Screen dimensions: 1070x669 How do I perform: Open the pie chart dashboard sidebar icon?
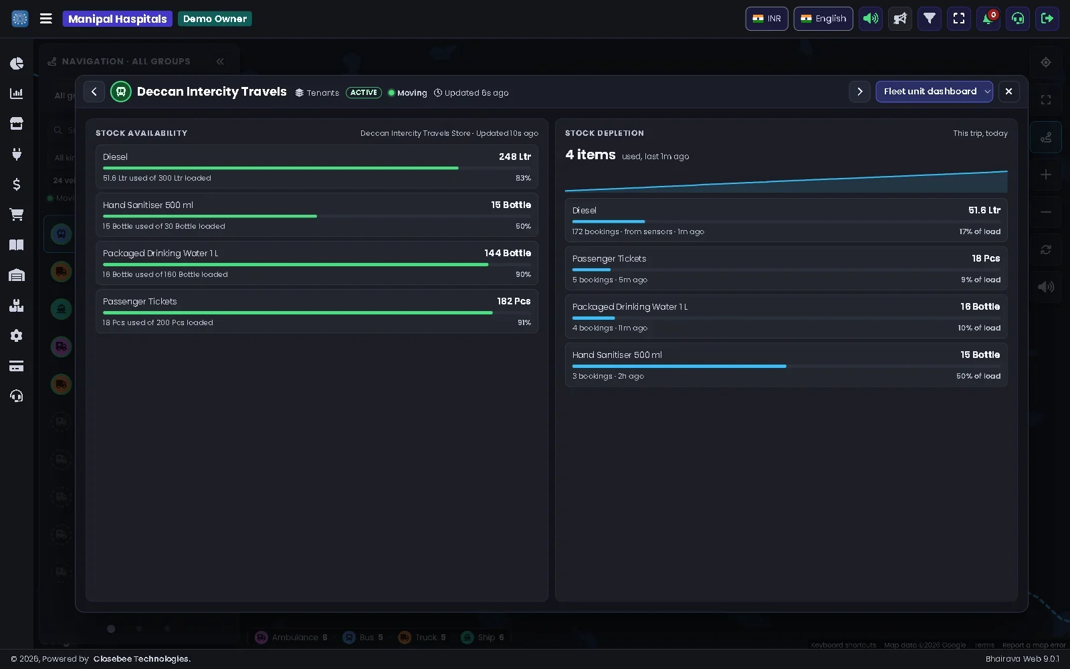click(x=17, y=64)
